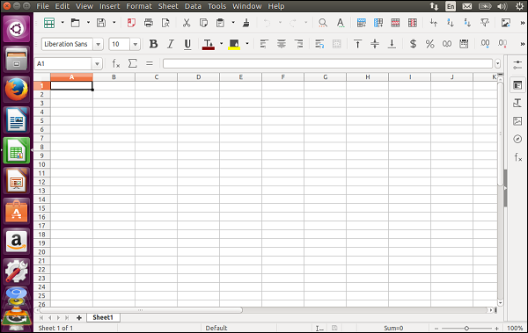Align cell content to bottom
Image resolution: width=528 pixels, height=333 pixels.
pos(392,44)
